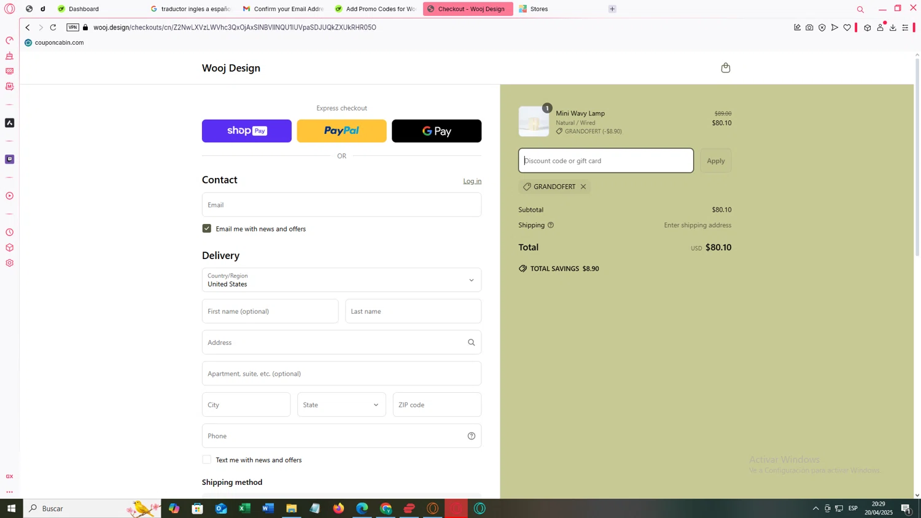Open Windows notification center

coord(906,508)
